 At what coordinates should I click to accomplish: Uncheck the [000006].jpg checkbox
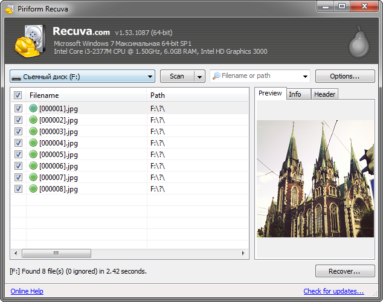pos(18,165)
